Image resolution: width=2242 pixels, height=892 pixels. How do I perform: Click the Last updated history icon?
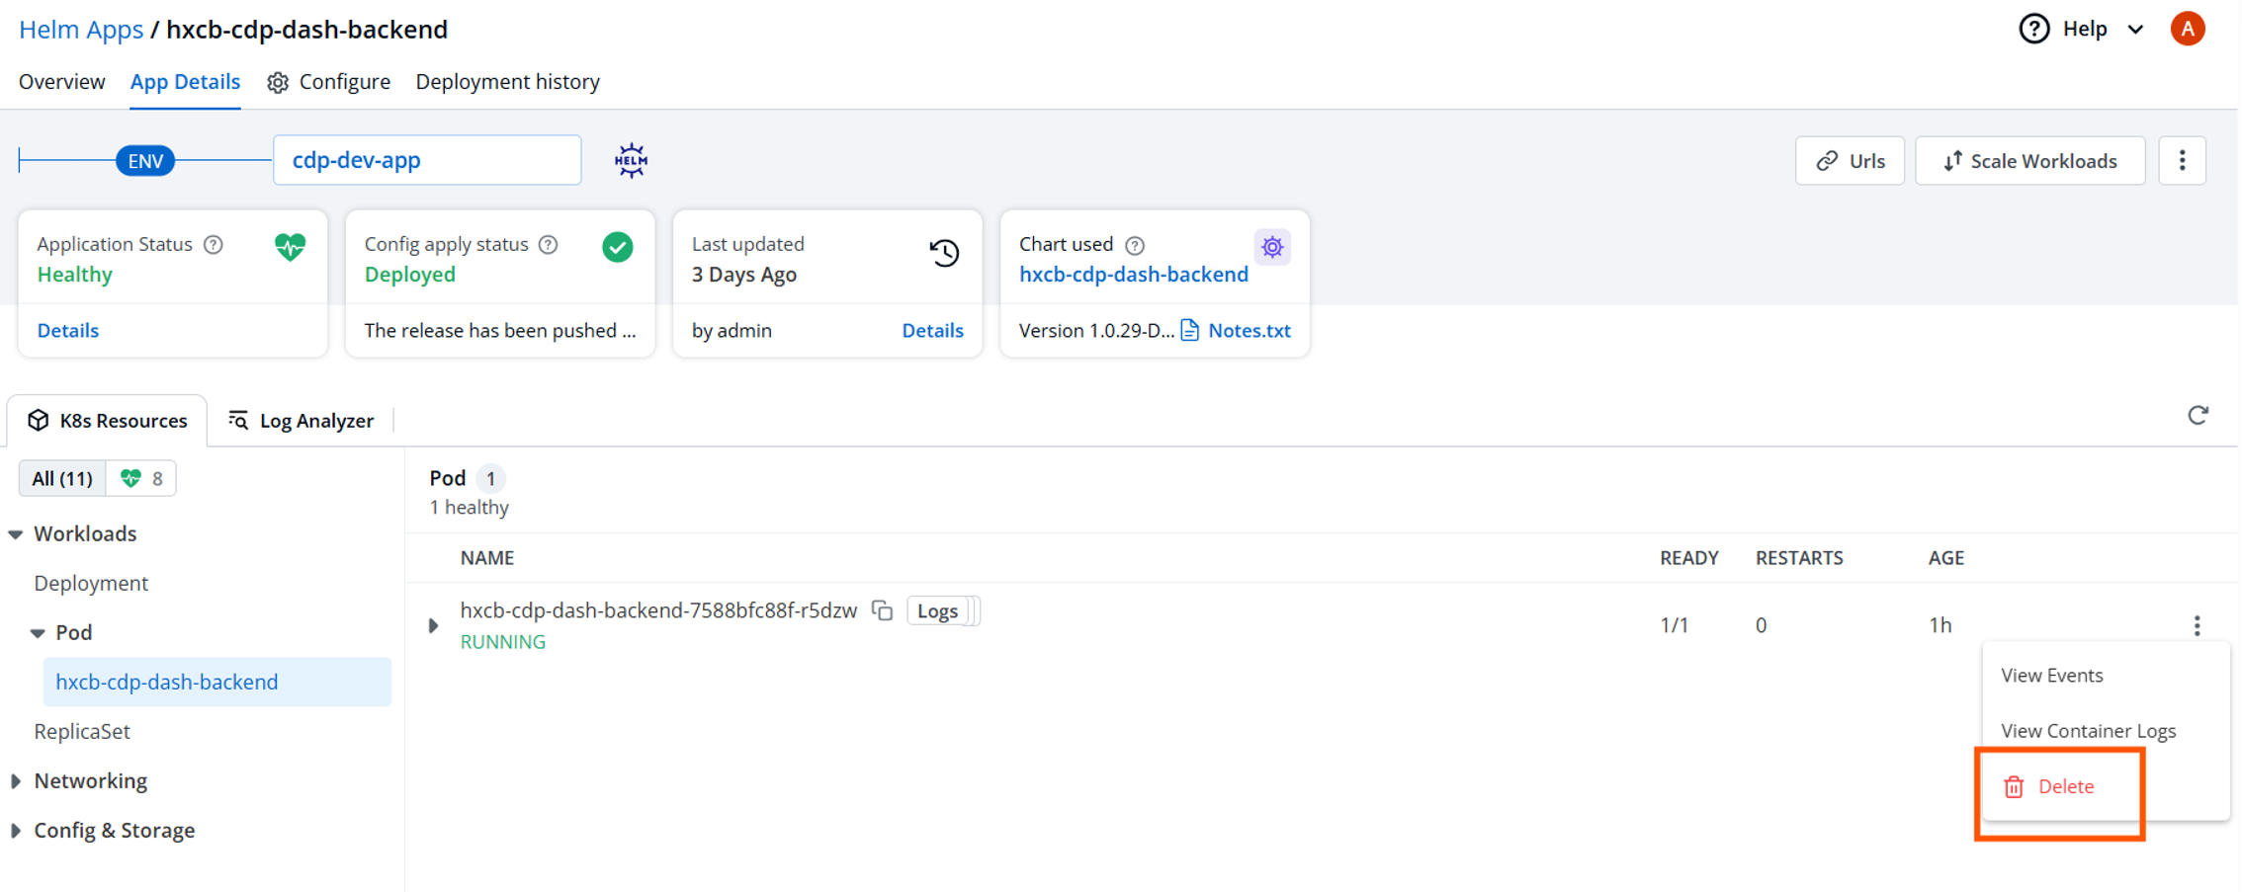click(944, 253)
